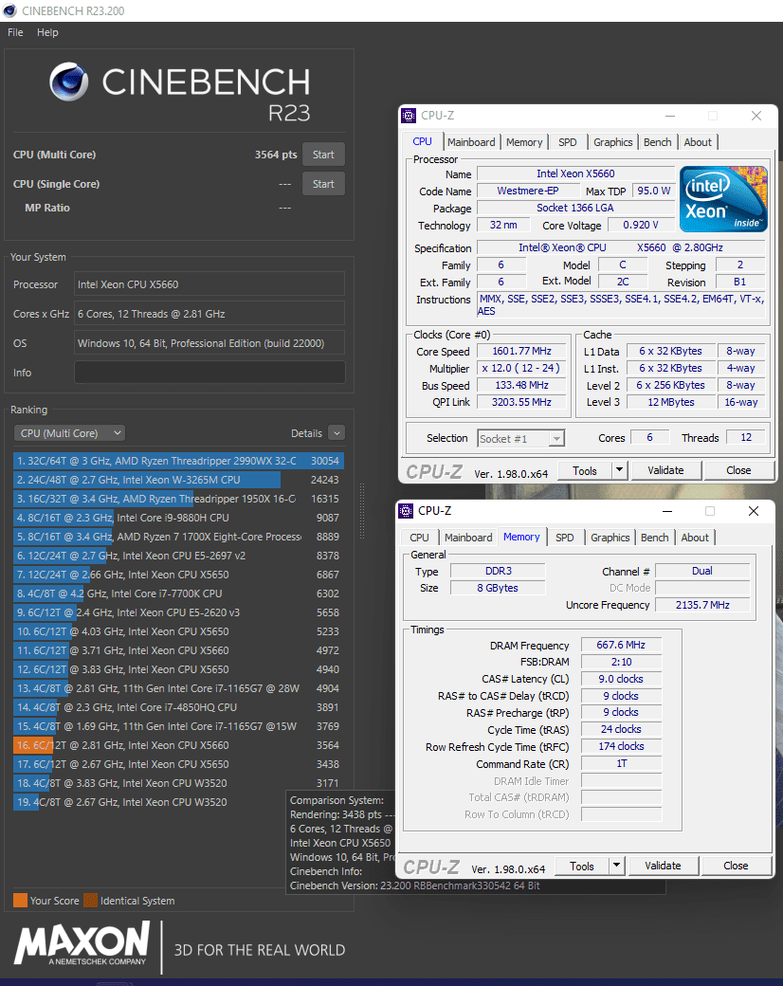Click the Cinebench title bar app icon
The image size is (783, 986).
[9, 10]
